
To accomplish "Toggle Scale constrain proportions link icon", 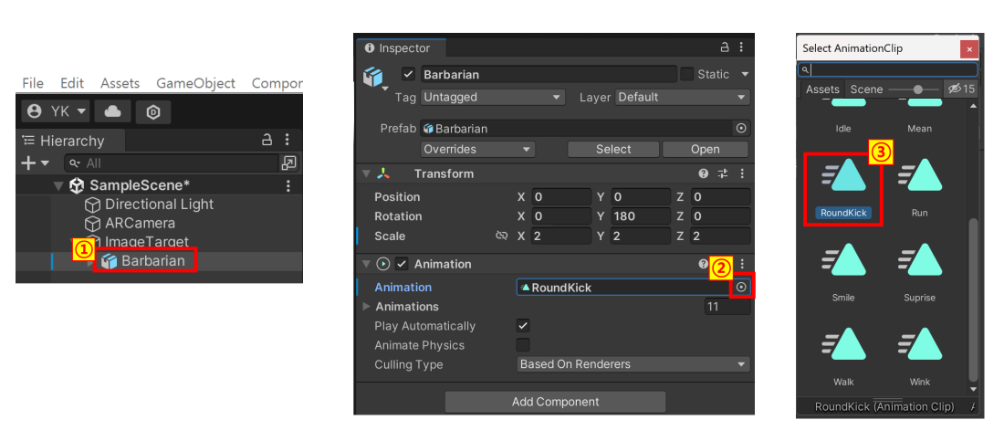I will pos(502,236).
